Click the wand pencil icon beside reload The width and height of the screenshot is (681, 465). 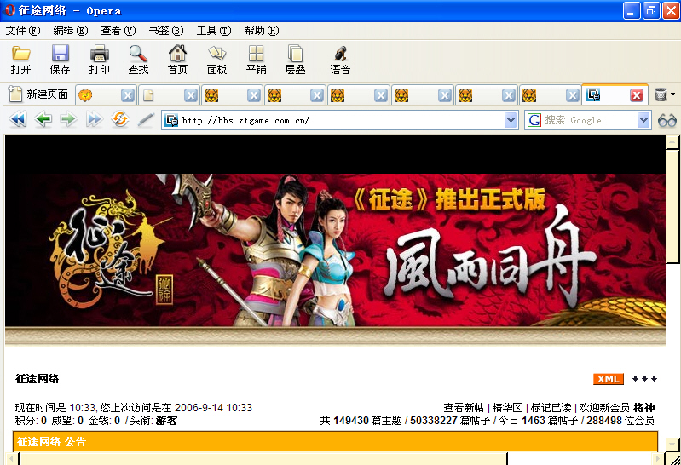coord(146,119)
